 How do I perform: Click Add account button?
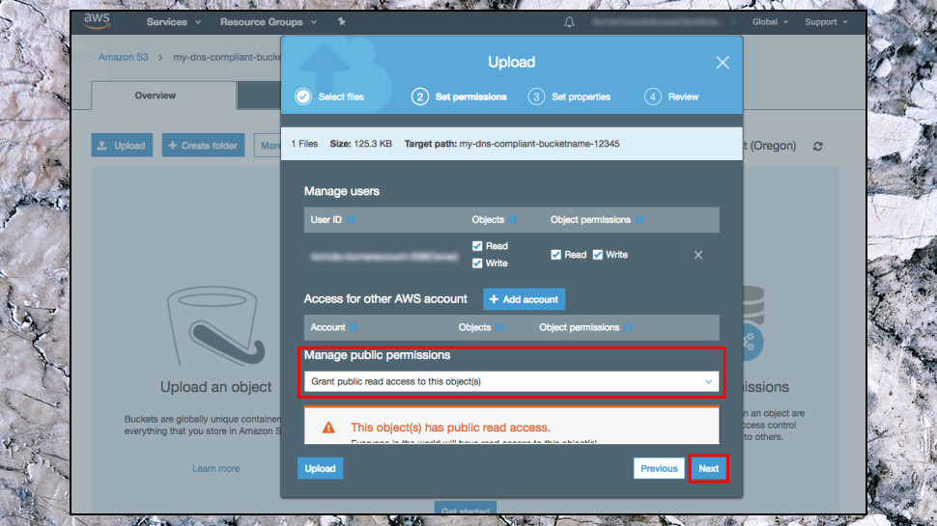coord(525,299)
